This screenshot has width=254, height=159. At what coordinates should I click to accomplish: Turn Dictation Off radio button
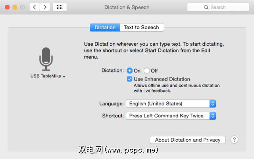pyautogui.click(x=147, y=71)
